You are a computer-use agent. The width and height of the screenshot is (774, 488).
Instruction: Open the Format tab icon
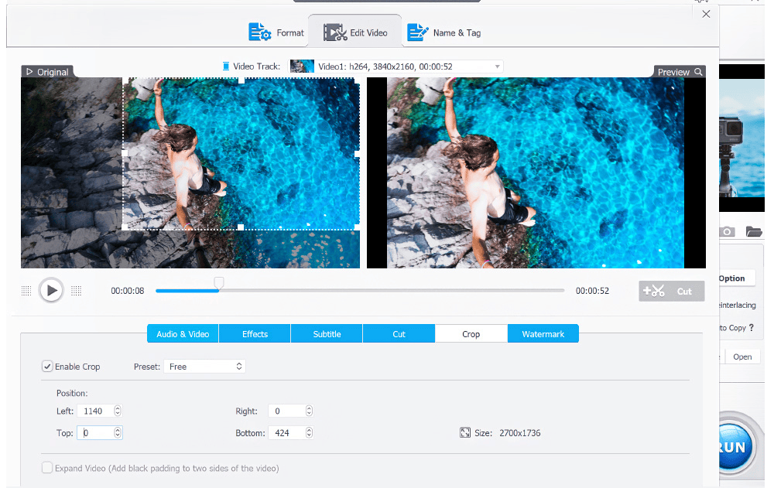point(258,32)
